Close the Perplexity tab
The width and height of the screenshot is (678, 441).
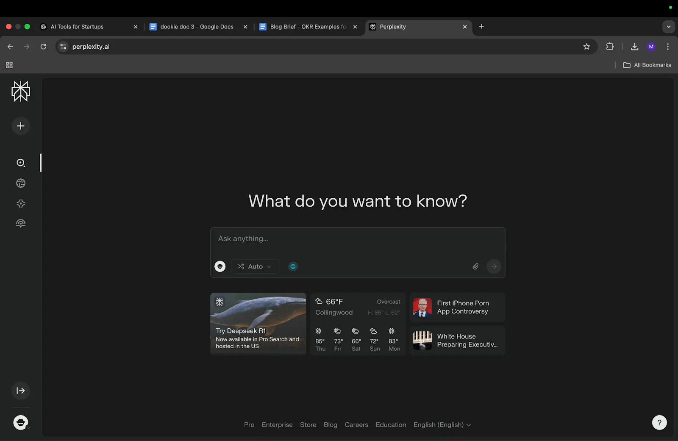(465, 27)
